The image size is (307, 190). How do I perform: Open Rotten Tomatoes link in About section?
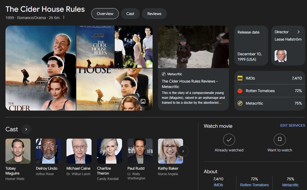[254, 185]
